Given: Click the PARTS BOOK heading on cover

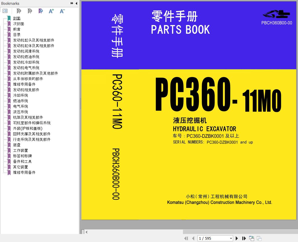Looking at the screenshot, I should coord(180,30).
